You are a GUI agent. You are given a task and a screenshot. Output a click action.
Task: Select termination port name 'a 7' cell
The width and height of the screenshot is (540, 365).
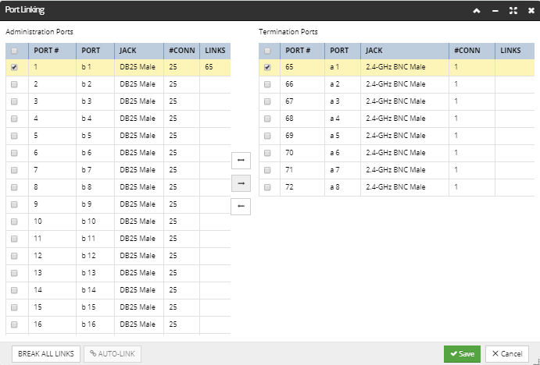342,170
